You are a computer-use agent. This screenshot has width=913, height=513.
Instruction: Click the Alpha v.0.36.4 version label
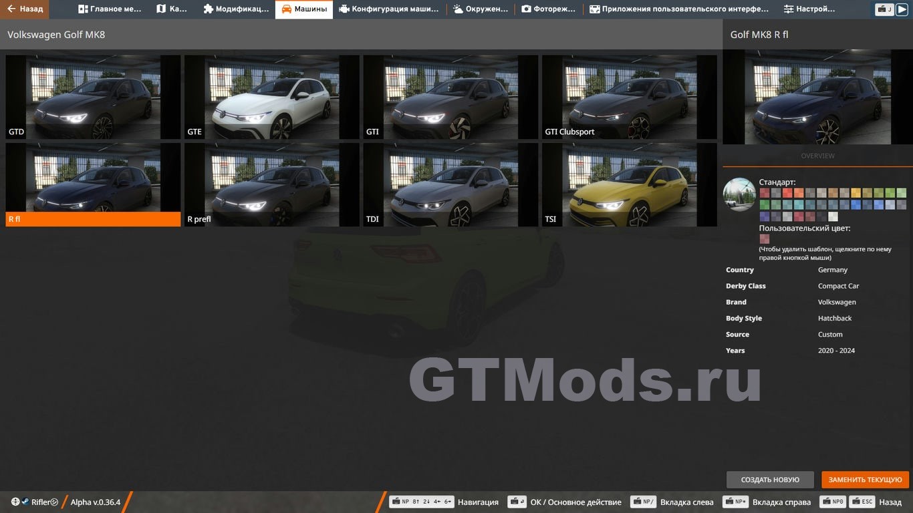[96, 502]
